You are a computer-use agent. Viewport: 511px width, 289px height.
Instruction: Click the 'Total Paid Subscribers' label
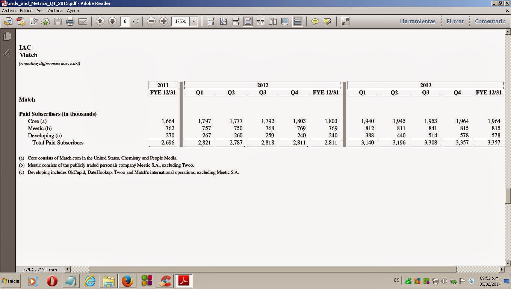tap(58, 143)
